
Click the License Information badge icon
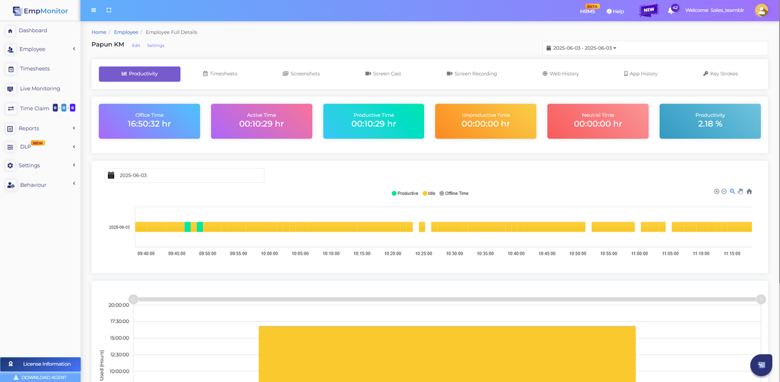point(11,364)
